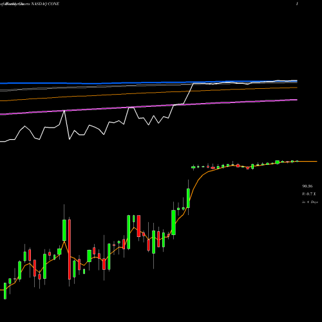This screenshot has height=322, width=322.
Task: Click the 'in 4 Days' label
Action: click(310, 202)
